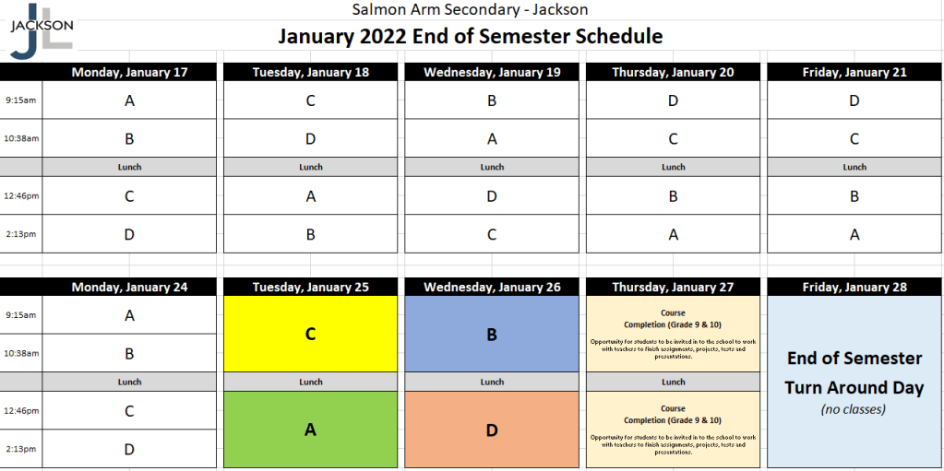
Task: Click the 12:46pm time label in the first week
Action: 21,196
